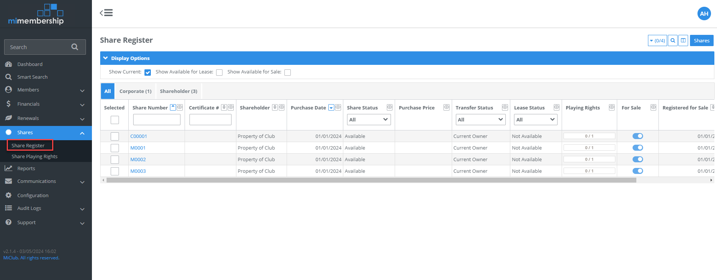Hide the Playing Rights column eye icon
717x280 pixels.
pyautogui.click(x=612, y=107)
